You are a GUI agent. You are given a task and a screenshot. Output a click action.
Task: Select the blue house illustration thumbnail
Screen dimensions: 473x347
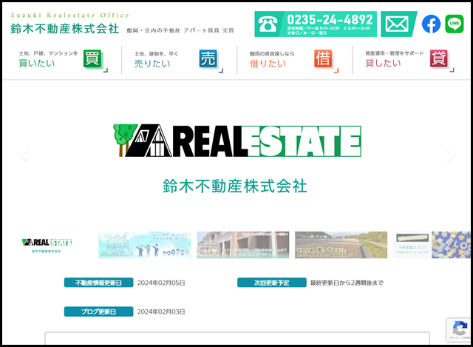[x=145, y=245]
